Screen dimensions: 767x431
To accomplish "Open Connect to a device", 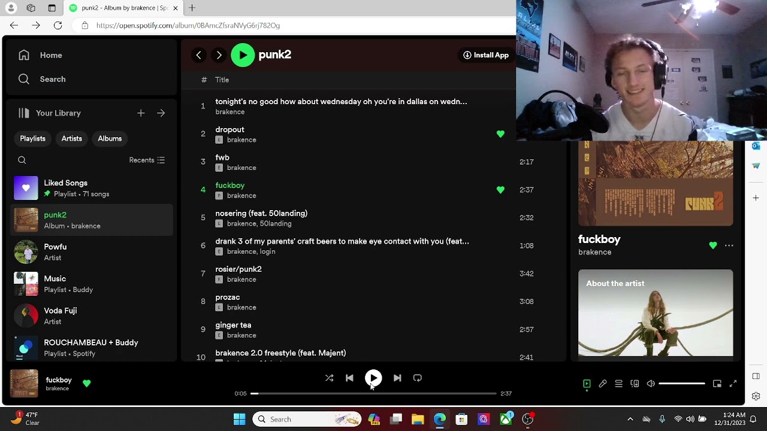I will pos(635,384).
